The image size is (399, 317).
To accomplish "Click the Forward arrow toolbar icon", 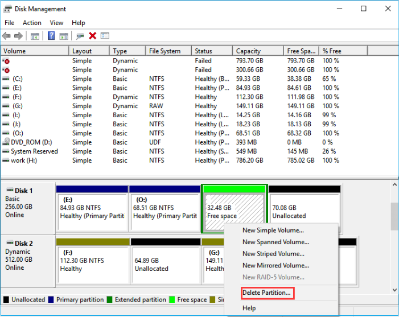I will tap(18, 36).
